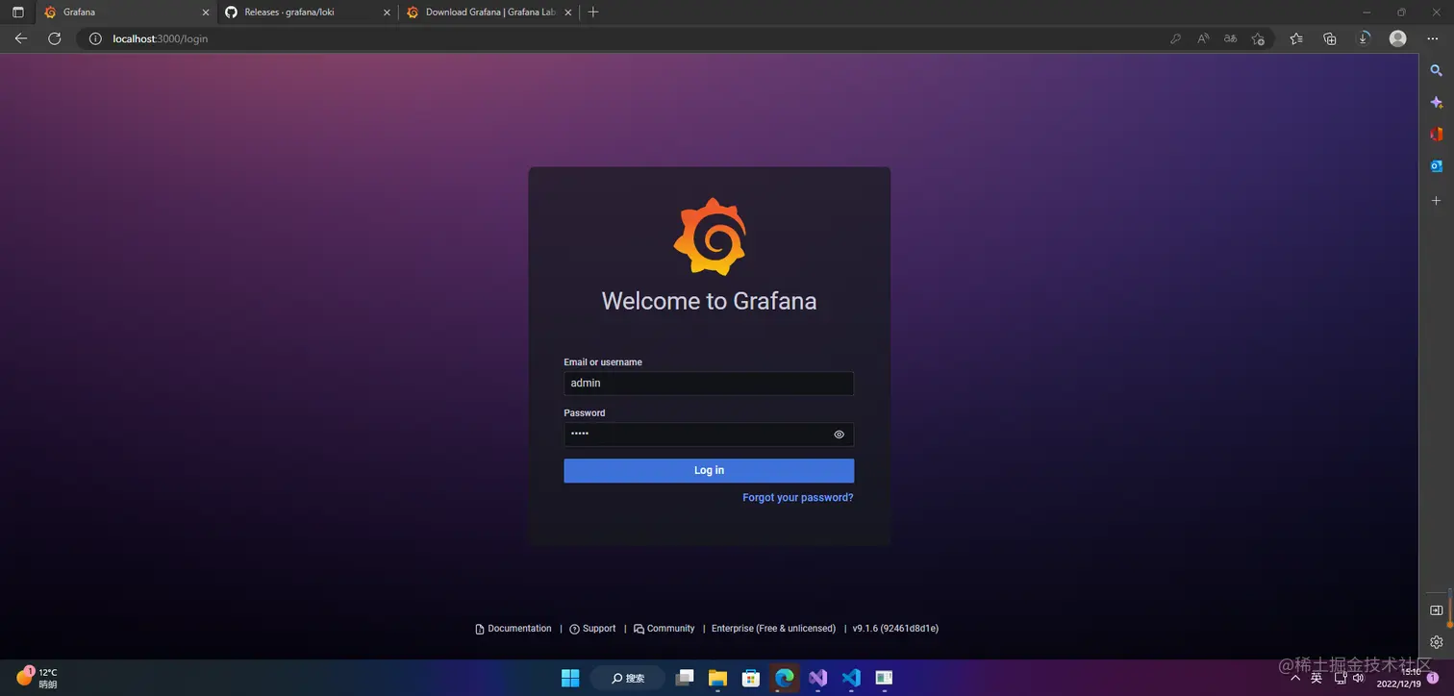Open a new browser tab
This screenshot has height=696, width=1454.
pos(593,12)
